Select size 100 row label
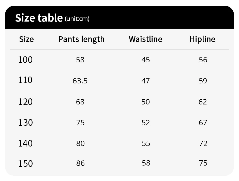This screenshot has width=239, height=181. pyautogui.click(x=25, y=60)
